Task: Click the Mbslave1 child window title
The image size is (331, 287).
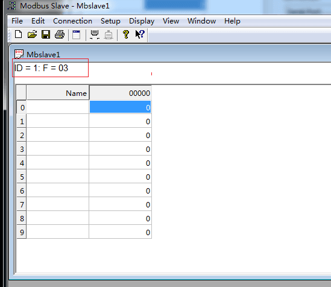Action: 43,54
